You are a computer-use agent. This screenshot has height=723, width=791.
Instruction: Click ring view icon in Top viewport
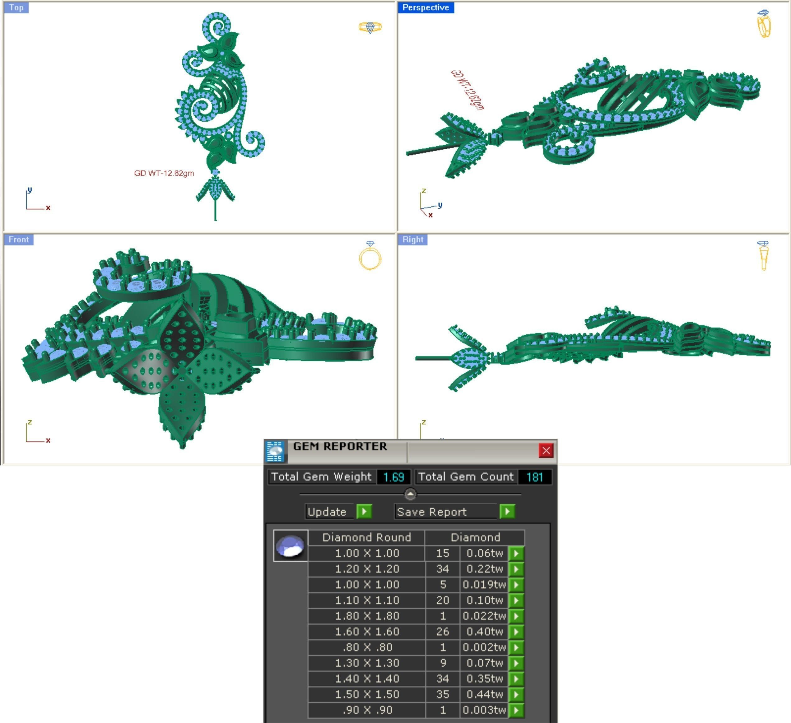coord(370,27)
